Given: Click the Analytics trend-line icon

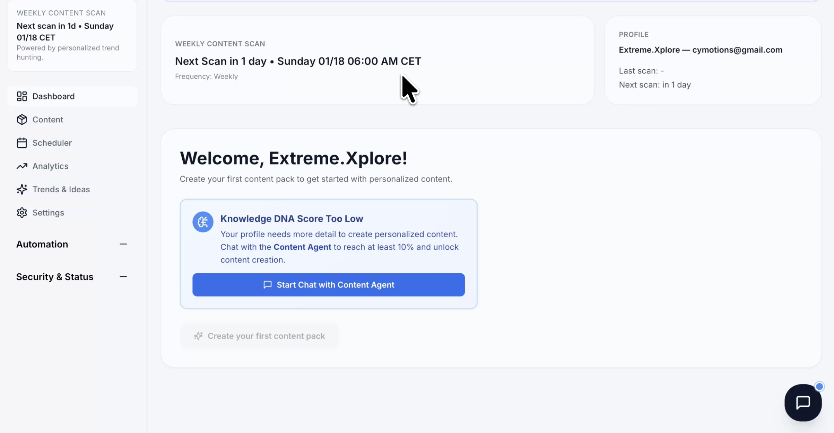Looking at the screenshot, I should tap(22, 166).
